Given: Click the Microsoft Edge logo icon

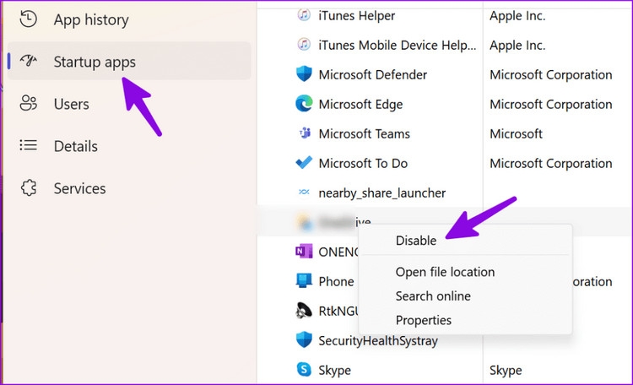Looking at the screenshot, I should pyautogui.click(x=304, y=104).
